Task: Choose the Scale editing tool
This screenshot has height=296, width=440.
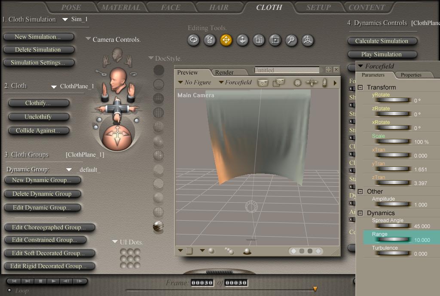Action: pyautogui.click(x=259, y=40)
